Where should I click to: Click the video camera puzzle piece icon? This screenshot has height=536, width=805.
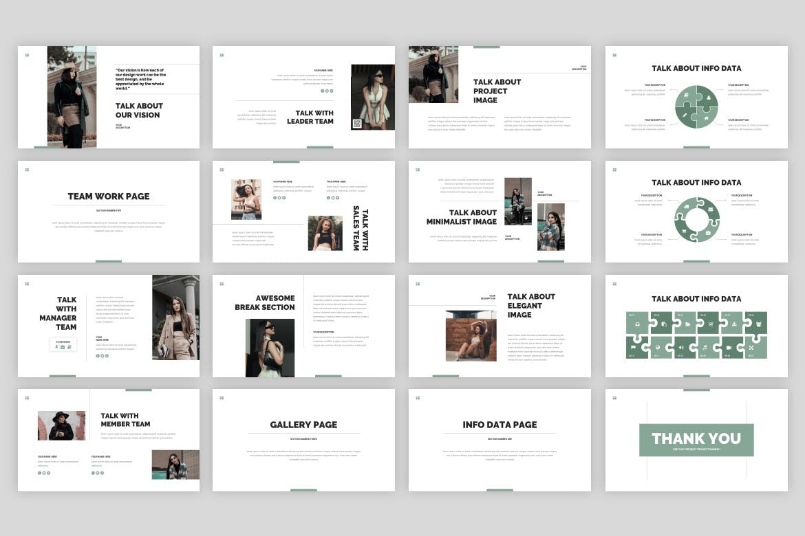728,347
